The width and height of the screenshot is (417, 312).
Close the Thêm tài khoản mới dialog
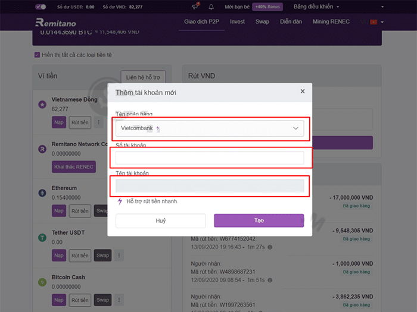[x=303, y=92]
